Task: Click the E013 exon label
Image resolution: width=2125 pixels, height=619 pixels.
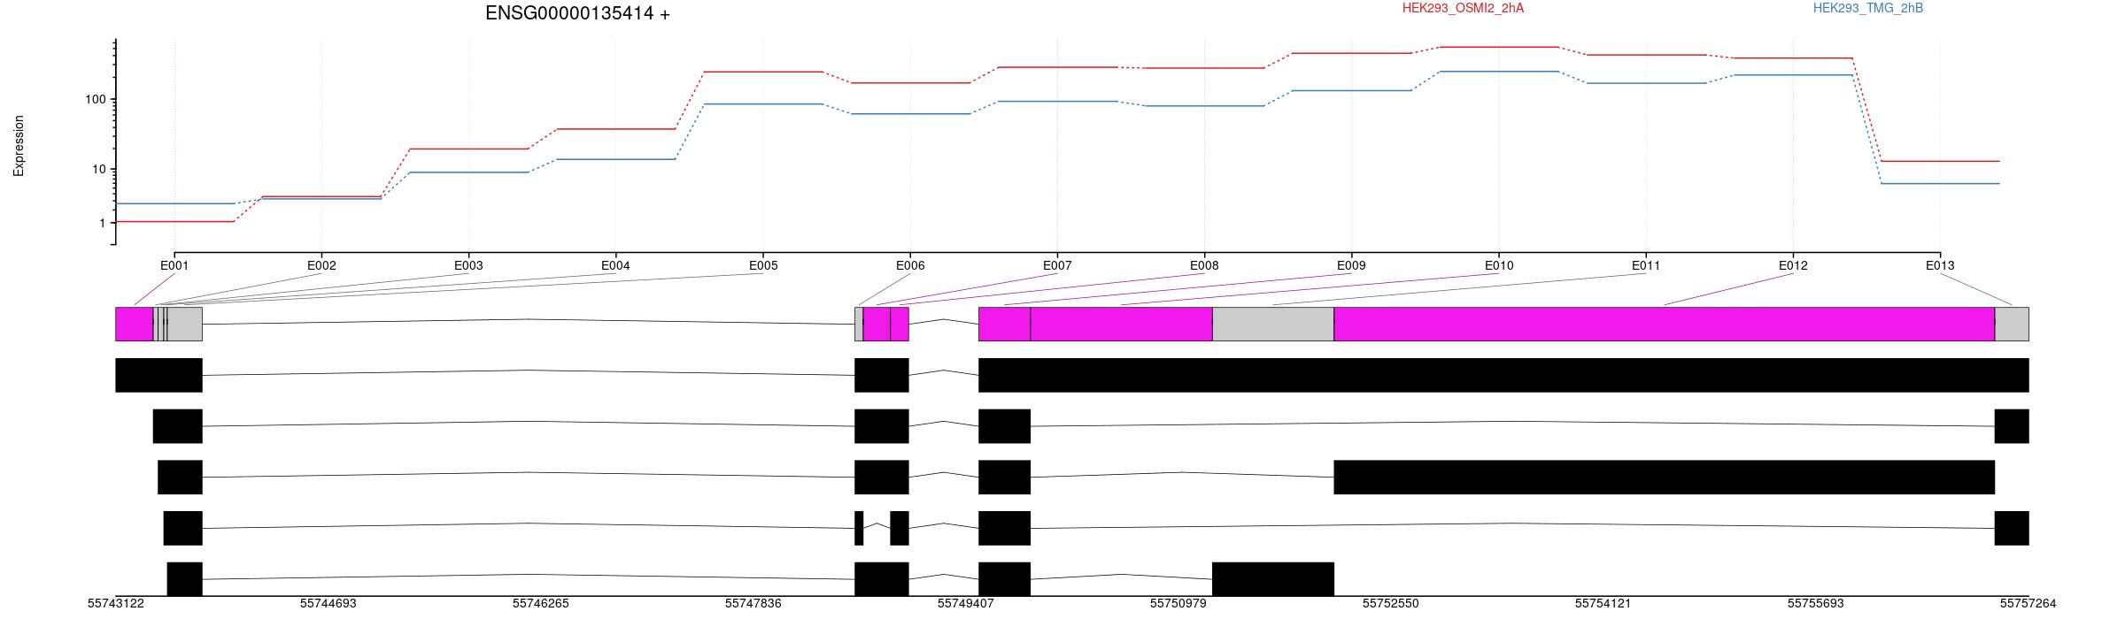Action: tap(1940, 265)
